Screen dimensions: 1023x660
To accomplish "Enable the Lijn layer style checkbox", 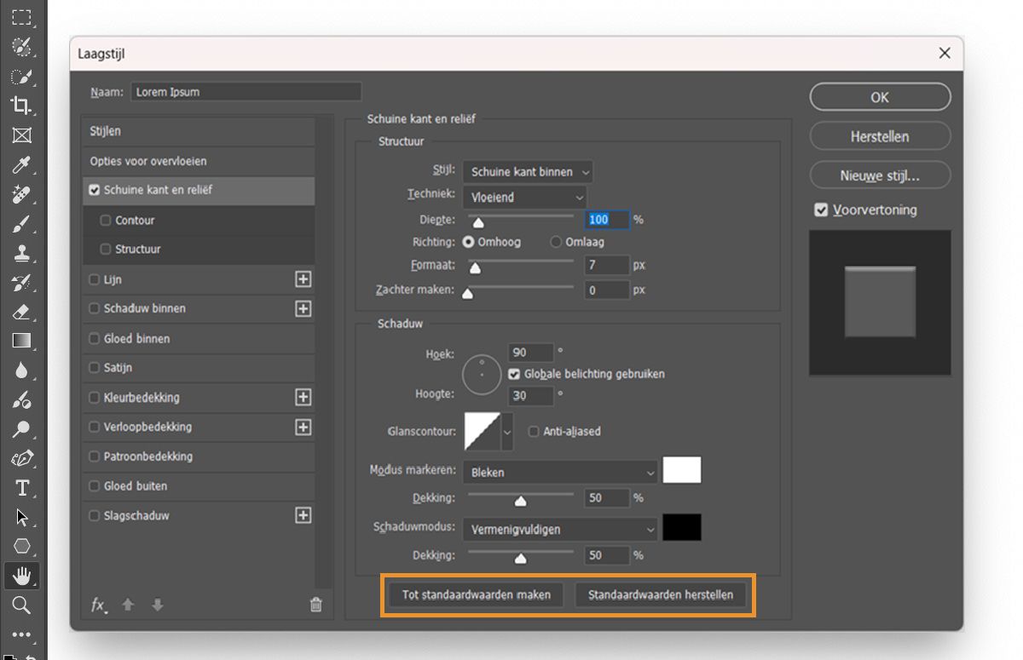I will tap(95, 279).
